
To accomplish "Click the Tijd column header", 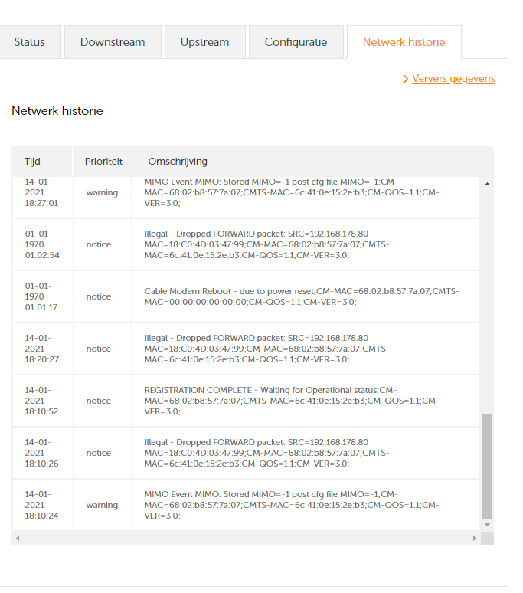I will 32,162.
